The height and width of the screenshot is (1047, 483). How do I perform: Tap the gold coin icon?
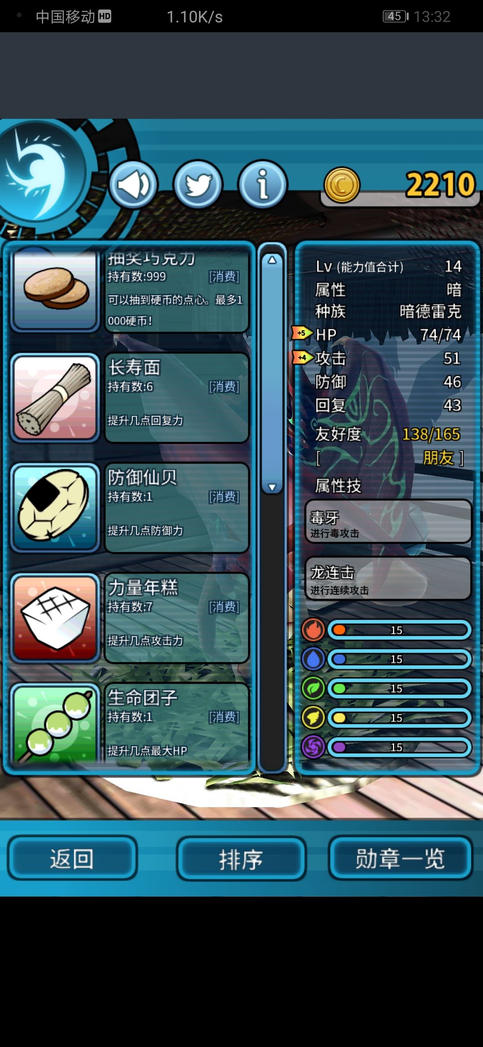pyautogui.click(x=342, y=185)
